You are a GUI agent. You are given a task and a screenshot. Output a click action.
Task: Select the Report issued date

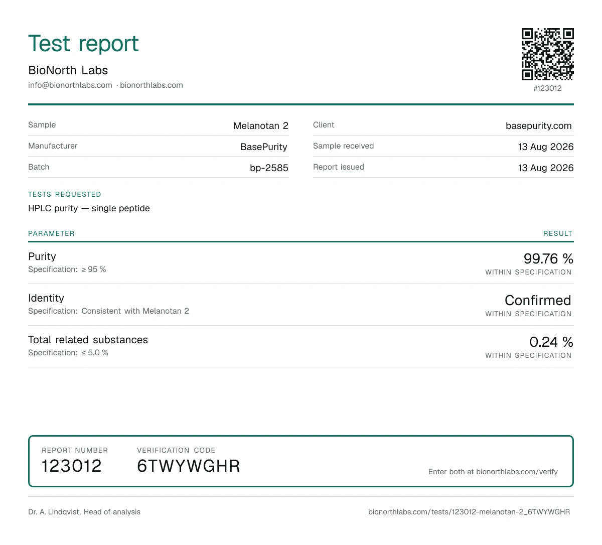tap(546, 168)
